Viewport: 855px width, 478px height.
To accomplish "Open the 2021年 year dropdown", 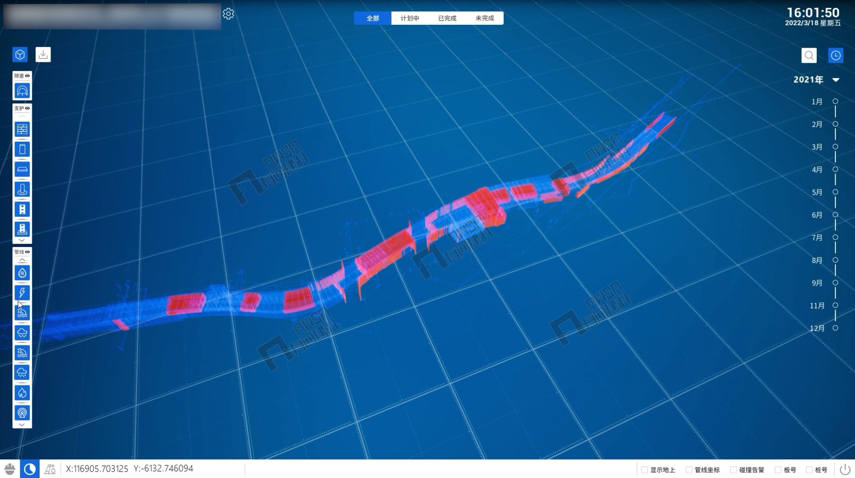I will (836, 80).
